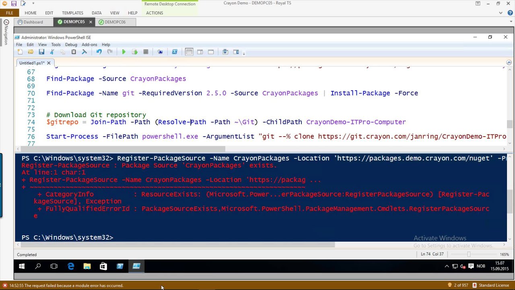Open Tools menu in PowerShell ISE

(56, 45)
